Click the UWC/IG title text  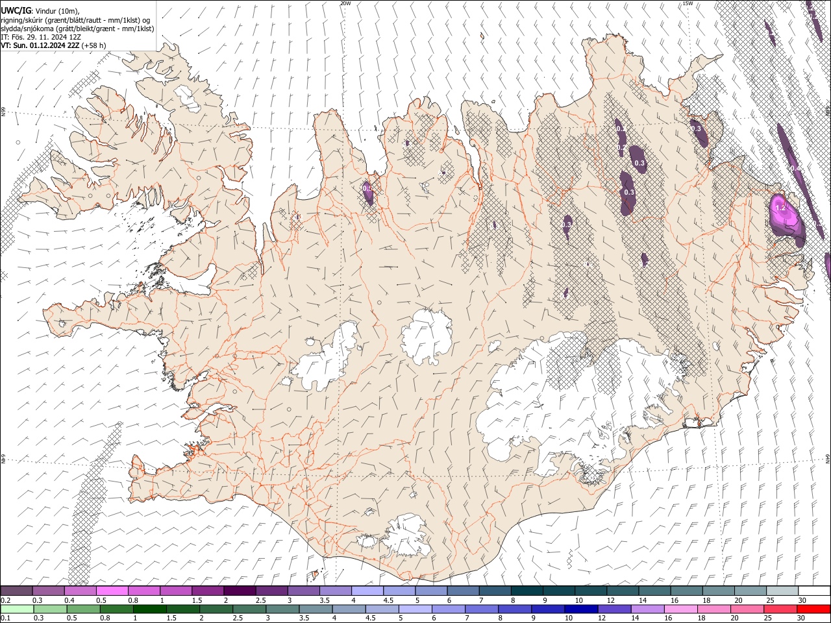point(15,10)
